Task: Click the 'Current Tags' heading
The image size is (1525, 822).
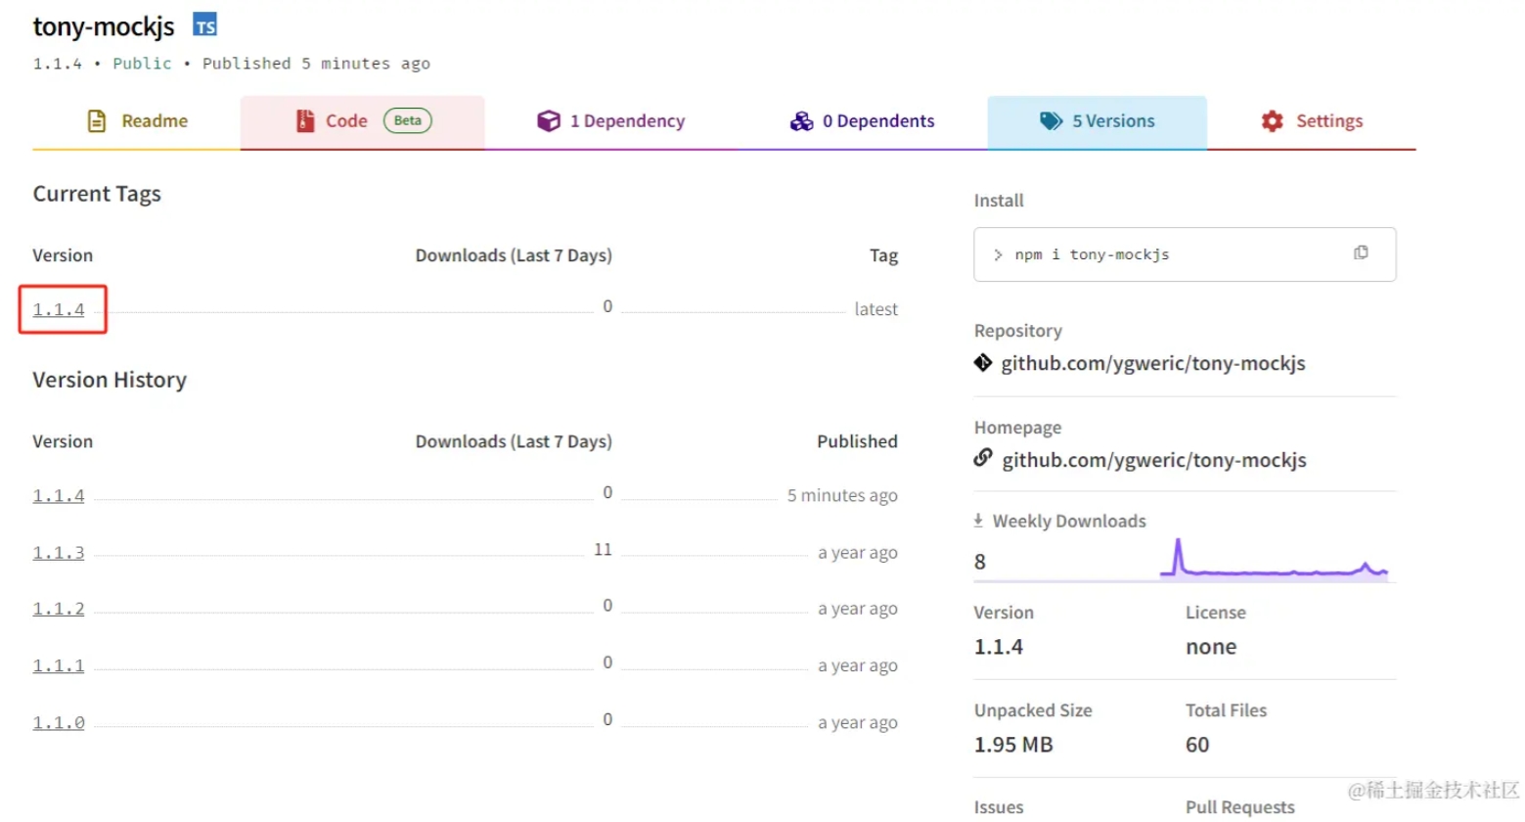Action: pyautogui.click(x=97, y=195)
